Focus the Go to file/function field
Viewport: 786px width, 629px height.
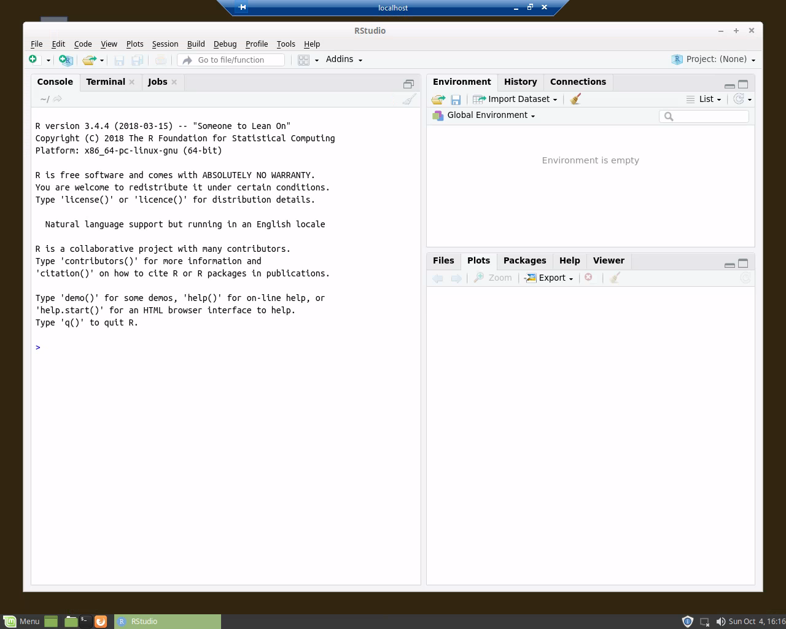(231, 60)
